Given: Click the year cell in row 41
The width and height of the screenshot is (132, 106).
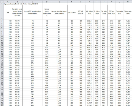Looking at the screenshot, I should [x=8, y=105].
